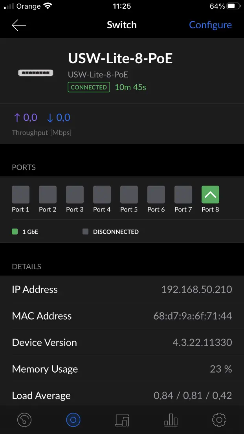This screenshot has width=244, height=434.
Task: Tap the USW-Lite-8-PoE switch image
Action: tap(35, 73)
